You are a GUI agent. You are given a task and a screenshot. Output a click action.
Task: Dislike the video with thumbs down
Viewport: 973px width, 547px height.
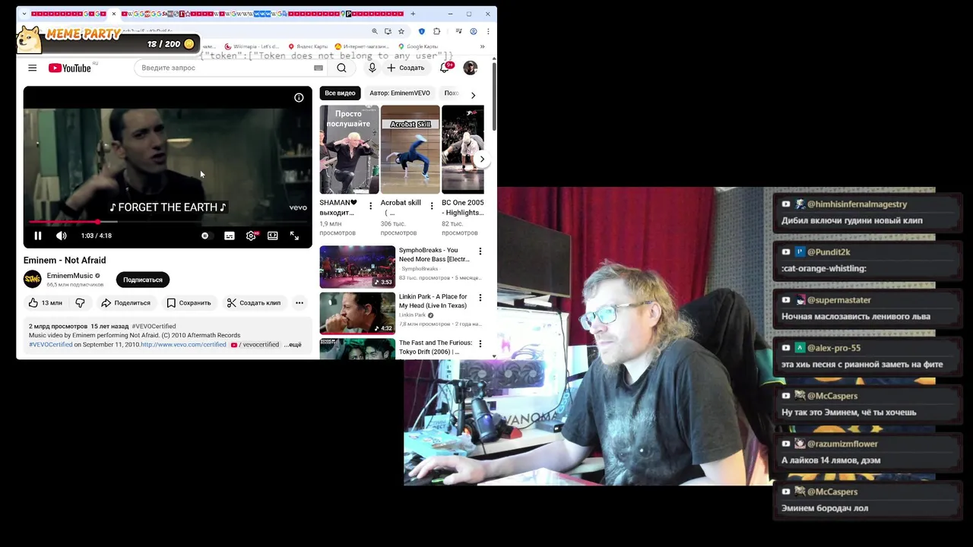pos(80,303)
